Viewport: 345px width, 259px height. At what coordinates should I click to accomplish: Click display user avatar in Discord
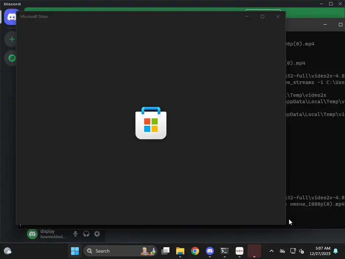pyautogui.click(x=32, y=234)
